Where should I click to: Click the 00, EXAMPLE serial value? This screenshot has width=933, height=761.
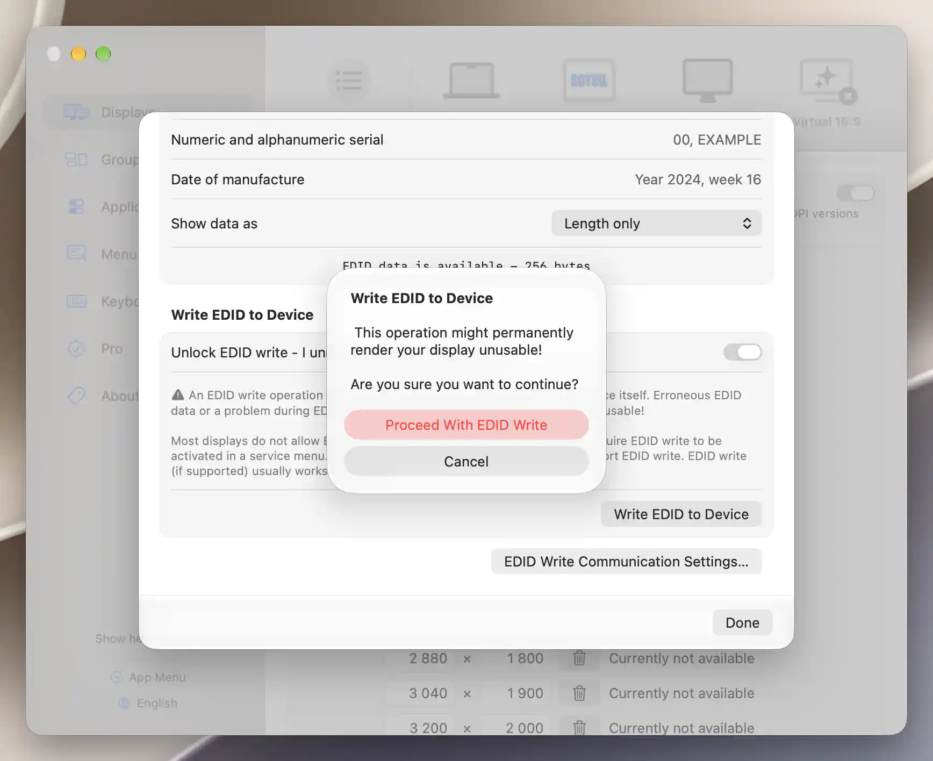[717, 140]
